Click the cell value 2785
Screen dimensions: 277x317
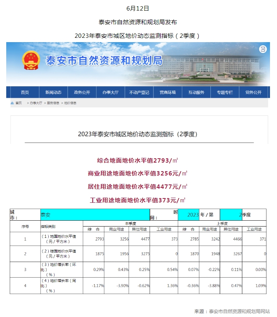coord(194,239)
